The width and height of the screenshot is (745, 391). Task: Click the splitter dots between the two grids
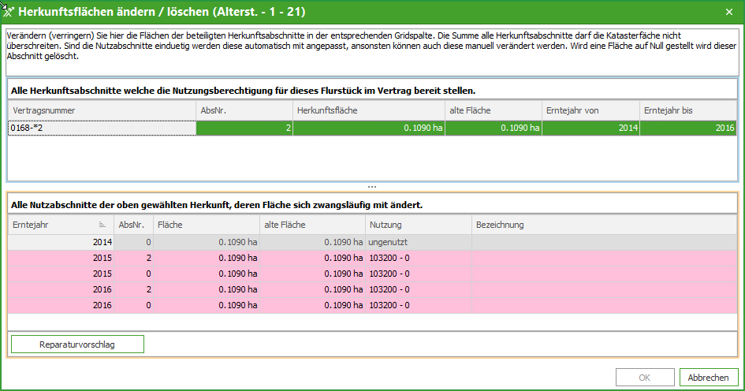click(x=372, y=187)
